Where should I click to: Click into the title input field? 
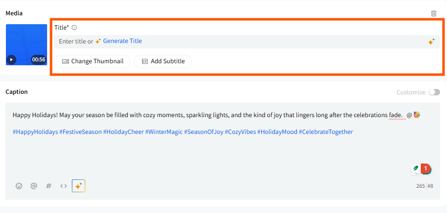tap(247, 42)
